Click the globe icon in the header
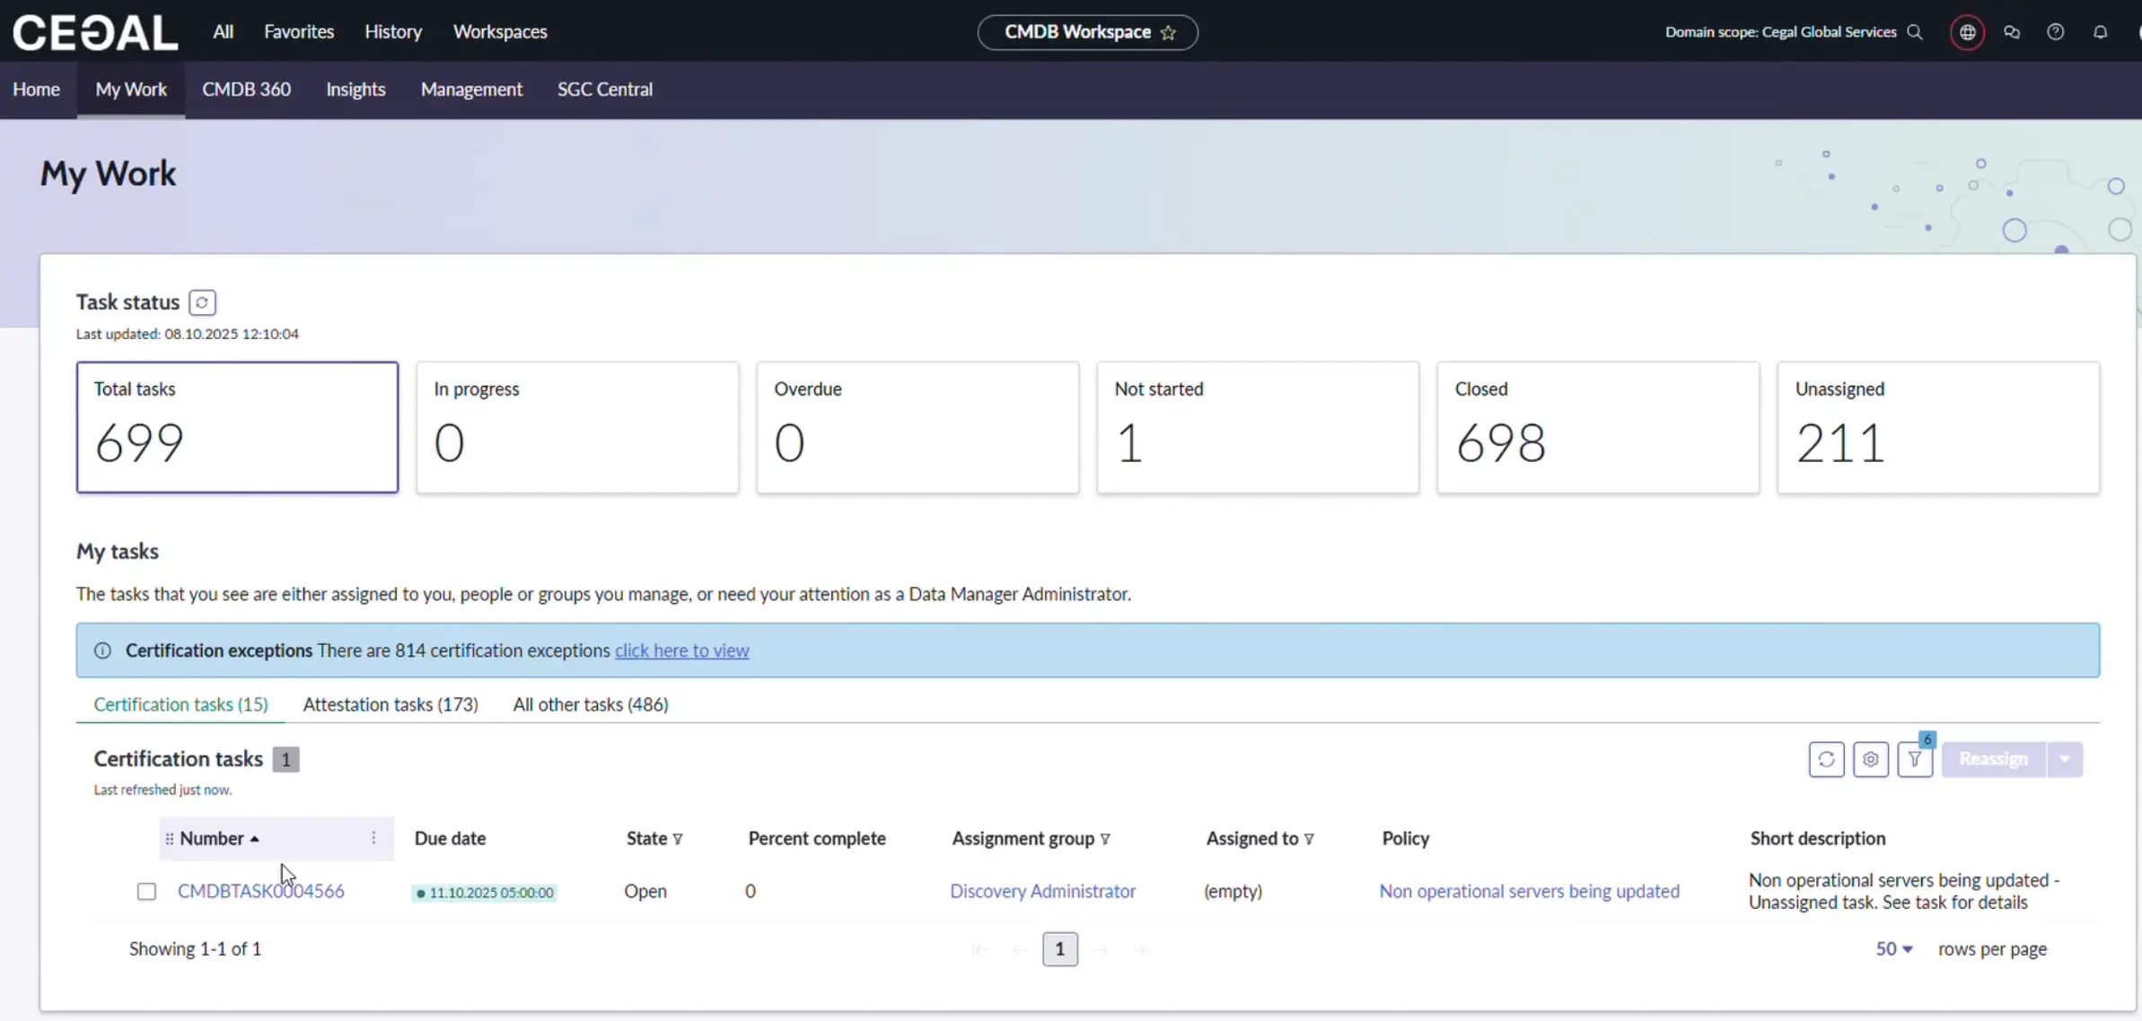 click(x=1967, y=32)
